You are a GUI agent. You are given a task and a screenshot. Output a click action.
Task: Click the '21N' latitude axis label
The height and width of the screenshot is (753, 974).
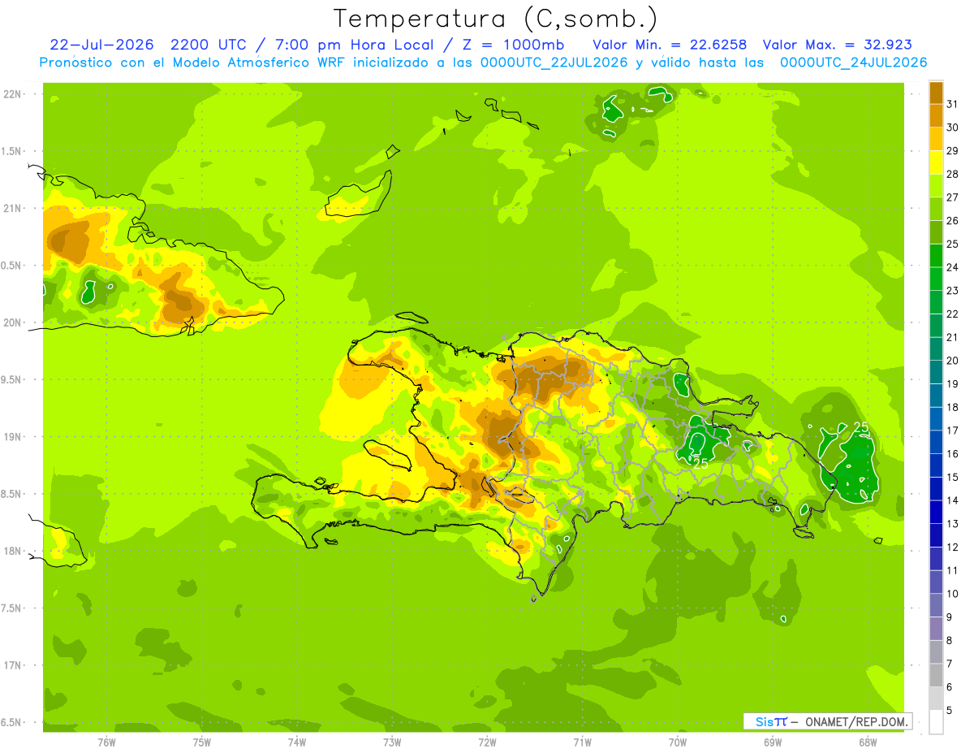pos(13,209)
